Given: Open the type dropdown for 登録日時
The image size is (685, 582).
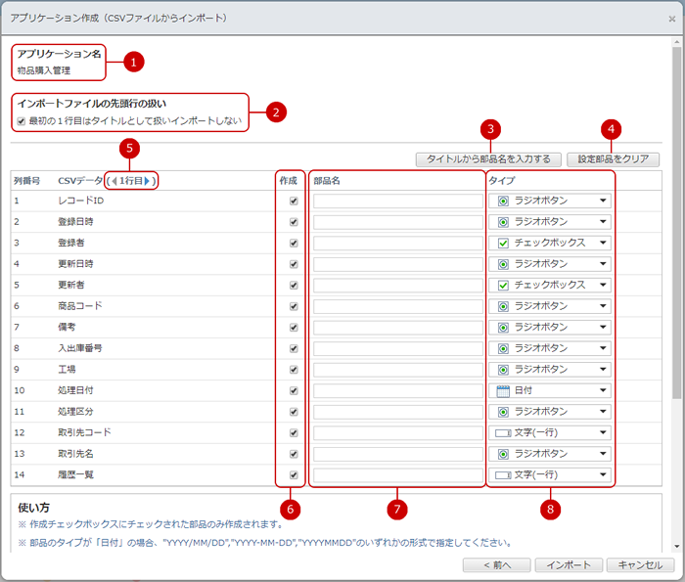Looking at the screenshot, I should [603, 222].
